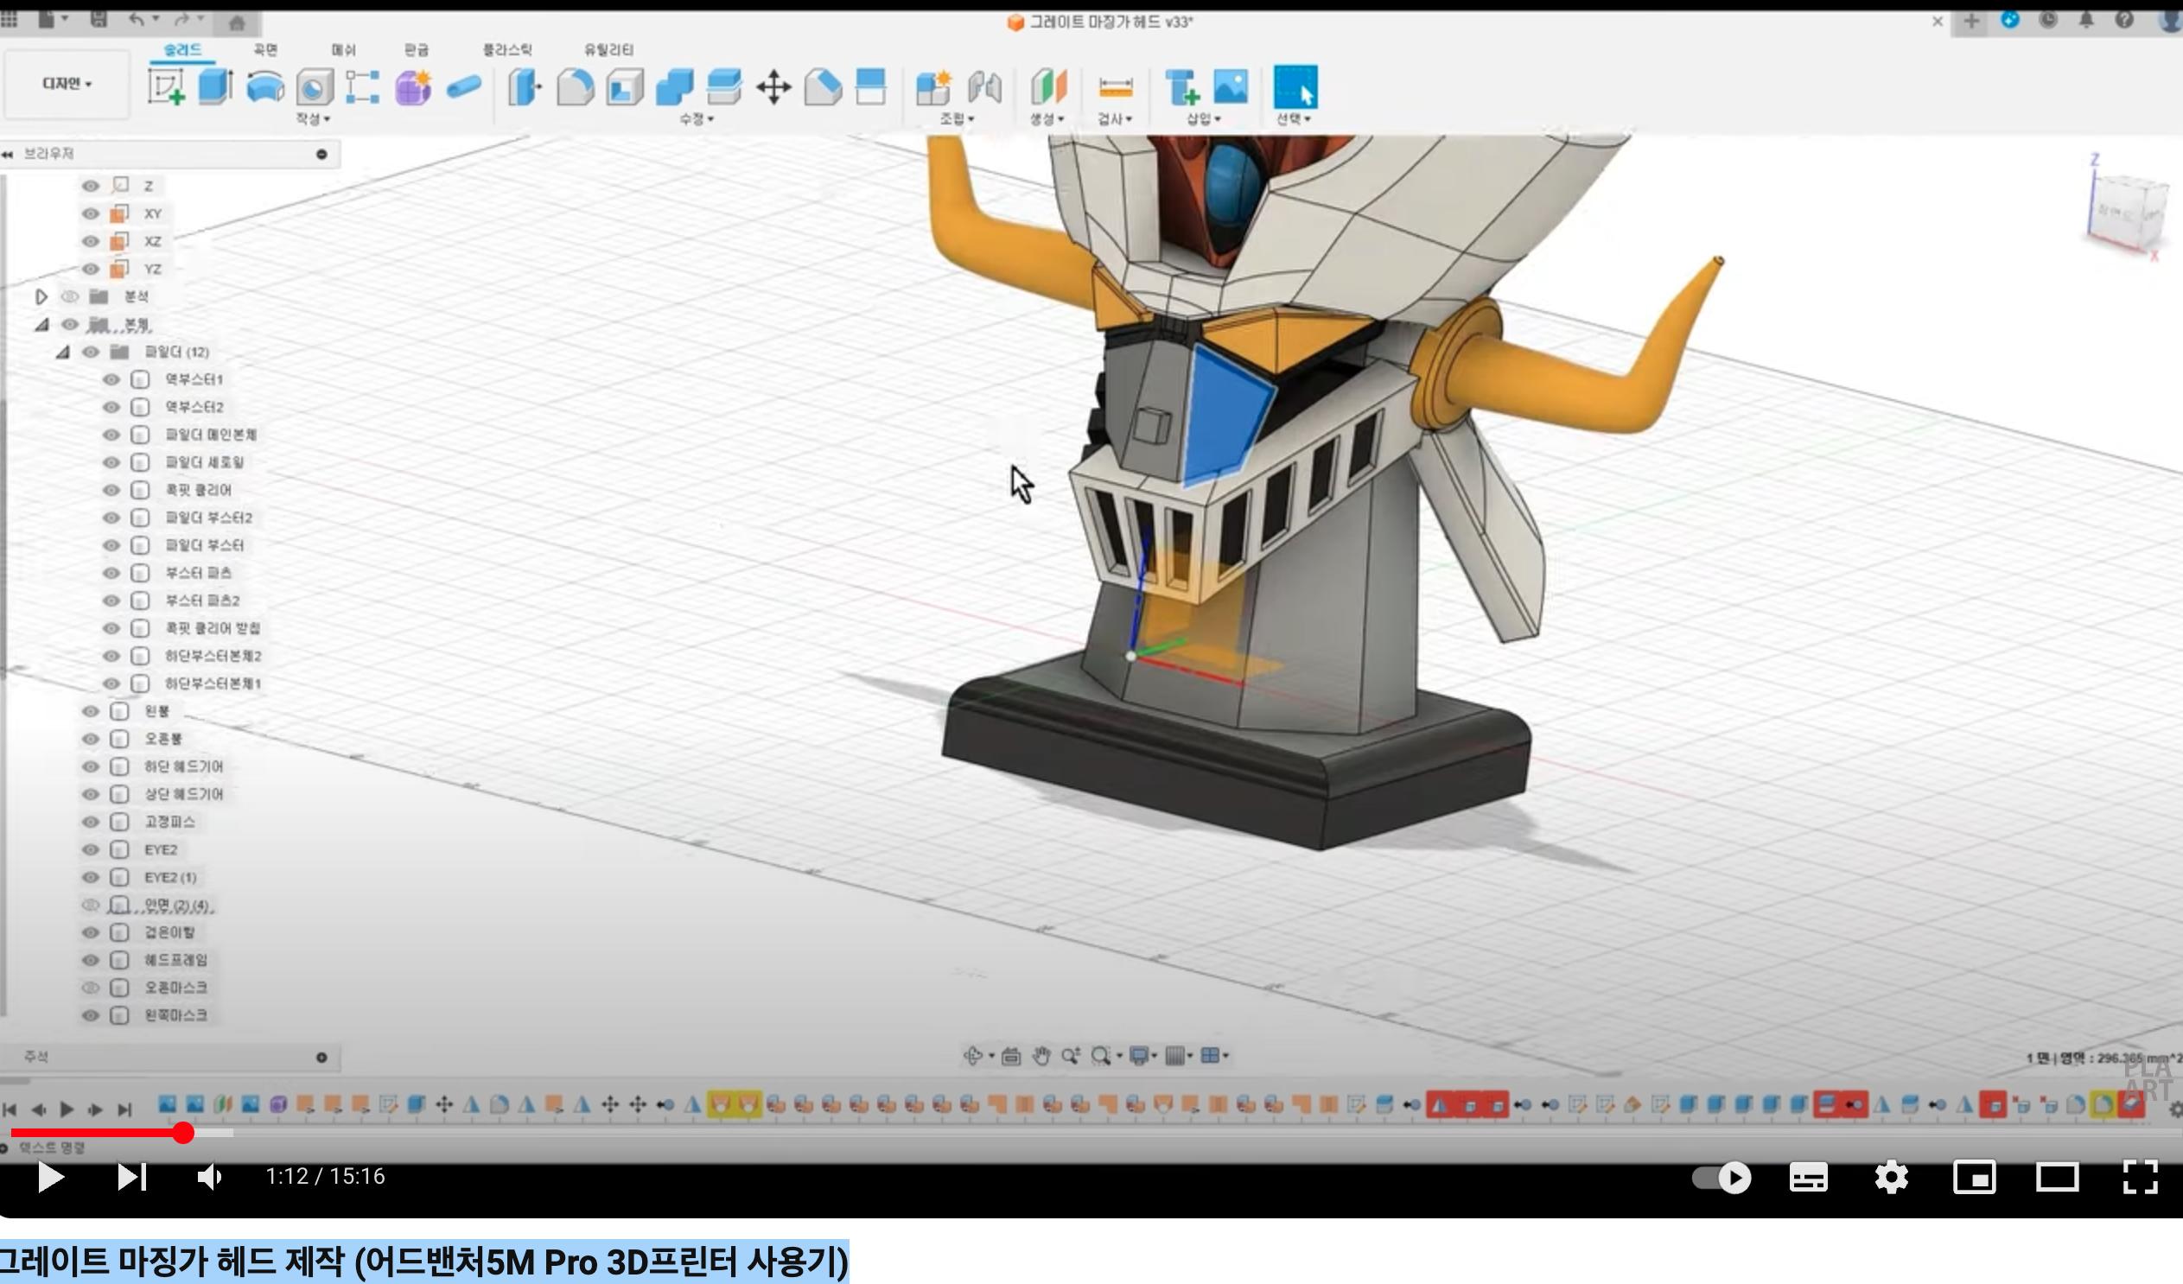This screenshot has width=2183, height=1284.
Task: Select the Hole tool icon
Action: pyautogui.click(x=315, y=87)
